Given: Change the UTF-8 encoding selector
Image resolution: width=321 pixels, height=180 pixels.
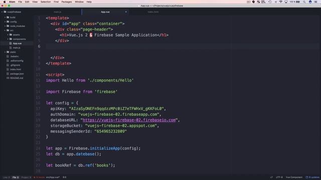Looking at the screenshot, I should pyautogui.click(x=279, y=177).
